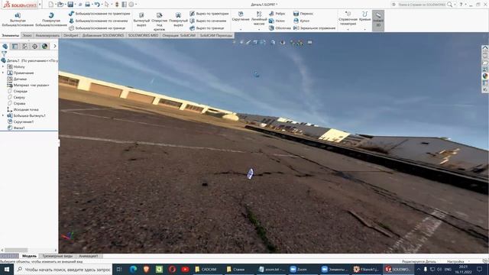
Task: Open PropertyManager tab icon
Action: tap(15, 47)
